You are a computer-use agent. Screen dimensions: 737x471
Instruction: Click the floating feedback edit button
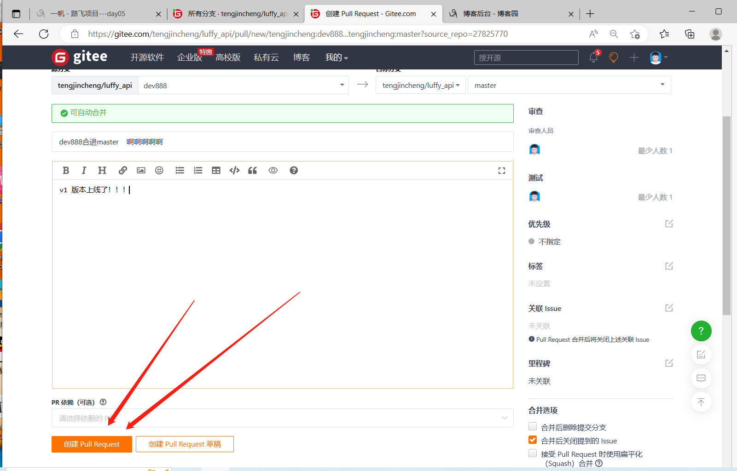701,355
